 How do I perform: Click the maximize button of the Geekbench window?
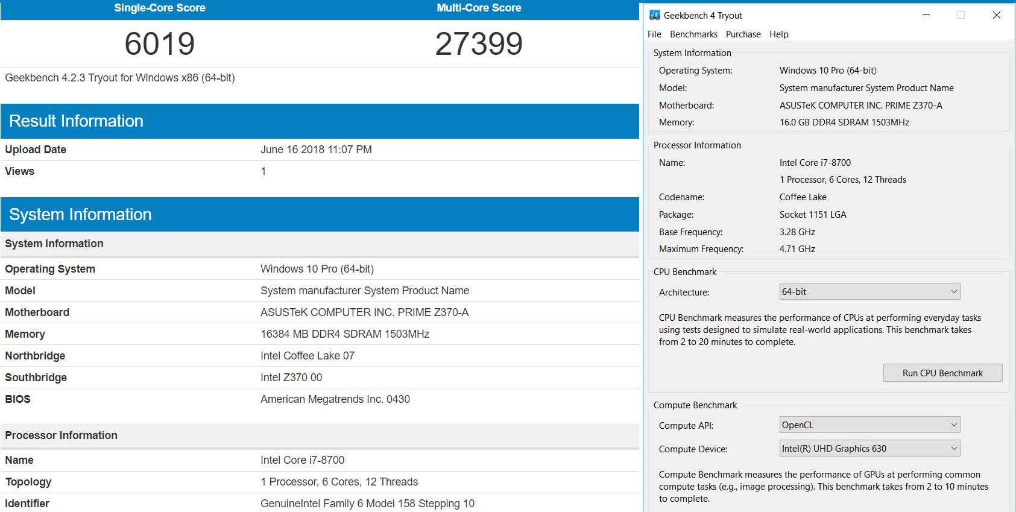[x=961, y=15]
